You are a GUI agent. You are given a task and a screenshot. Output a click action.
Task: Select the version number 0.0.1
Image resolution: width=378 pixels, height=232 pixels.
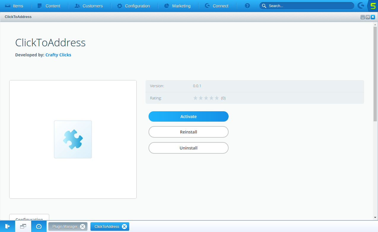(197, 86)
